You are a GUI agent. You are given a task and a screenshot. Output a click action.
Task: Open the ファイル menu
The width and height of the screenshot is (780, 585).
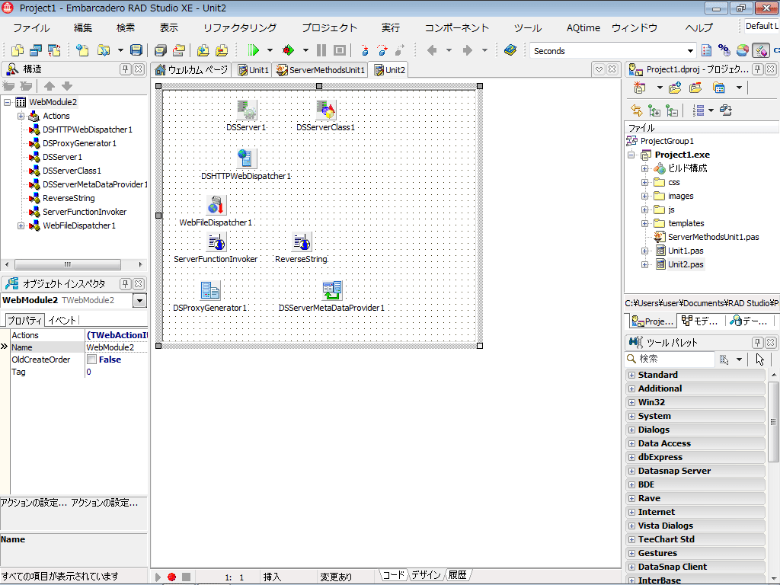[30, 28]
